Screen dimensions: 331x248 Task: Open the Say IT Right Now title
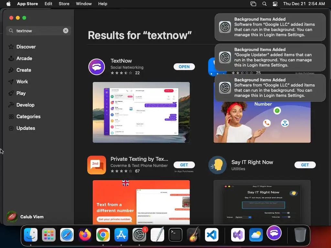point(252,162)
